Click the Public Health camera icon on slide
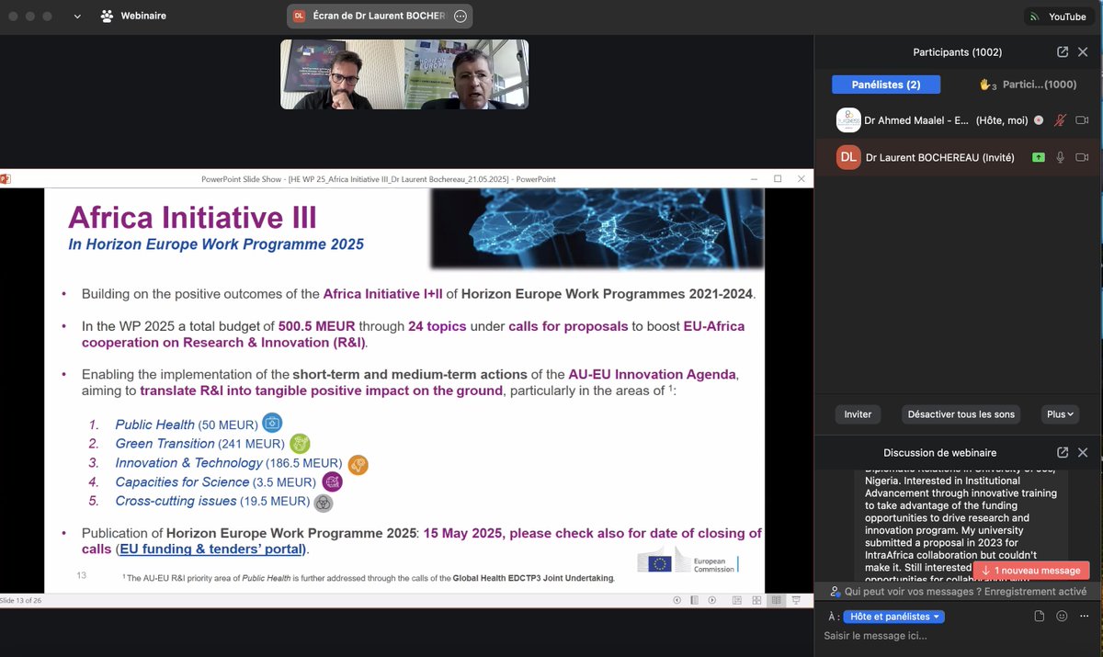The width and height of the screenshot is (1103, 657). (x=272, y=423)
